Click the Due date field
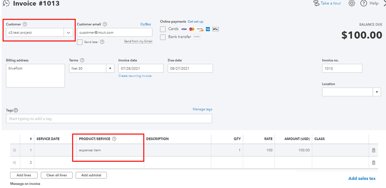 pos(190,68)
